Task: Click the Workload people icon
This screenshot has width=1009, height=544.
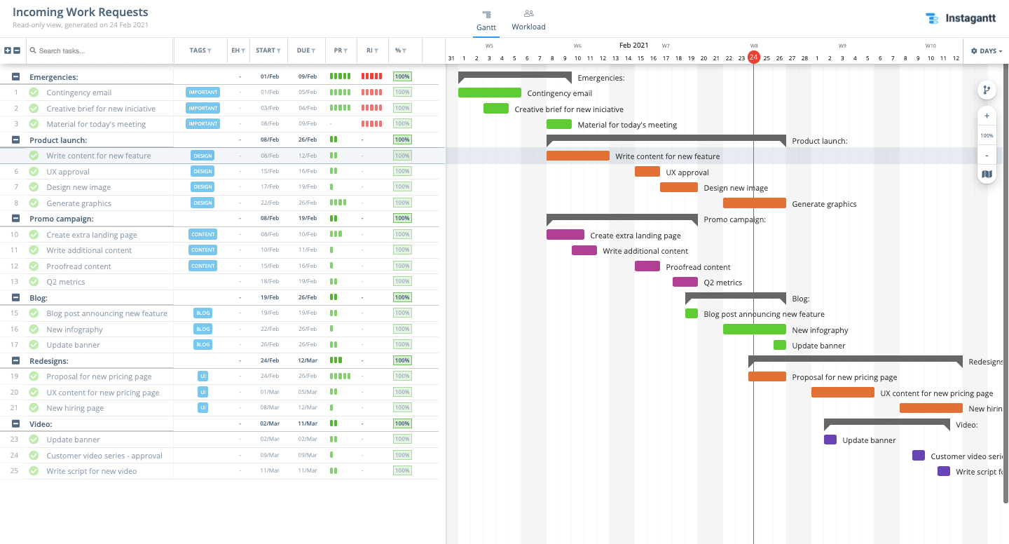Action: pos(528,13)
